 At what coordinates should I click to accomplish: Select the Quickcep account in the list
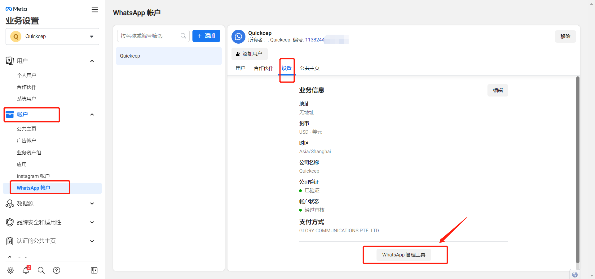(169, 56)
